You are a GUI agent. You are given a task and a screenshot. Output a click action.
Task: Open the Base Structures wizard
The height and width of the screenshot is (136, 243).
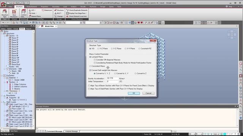(x=14, y=14)
